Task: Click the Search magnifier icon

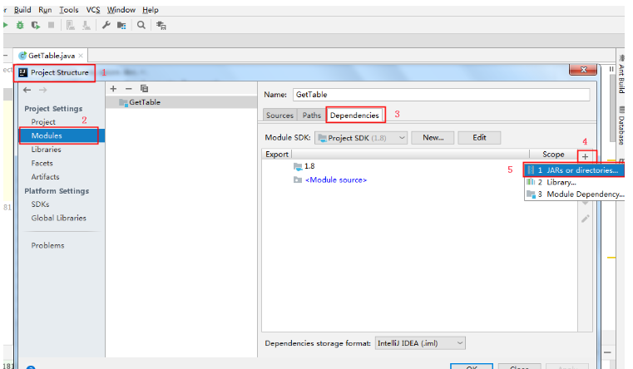Action: click(141, 25)
